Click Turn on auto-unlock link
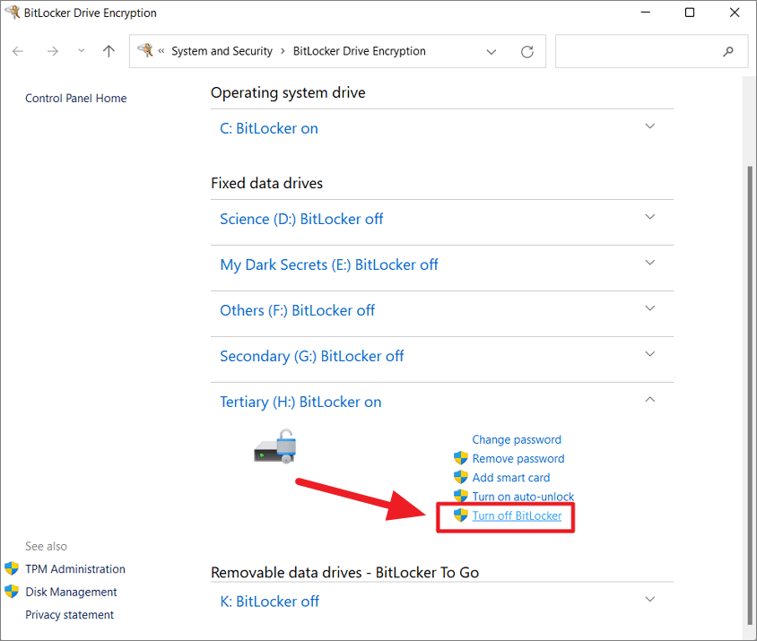This screenshot has width=757, height=641. pos(523,497)
